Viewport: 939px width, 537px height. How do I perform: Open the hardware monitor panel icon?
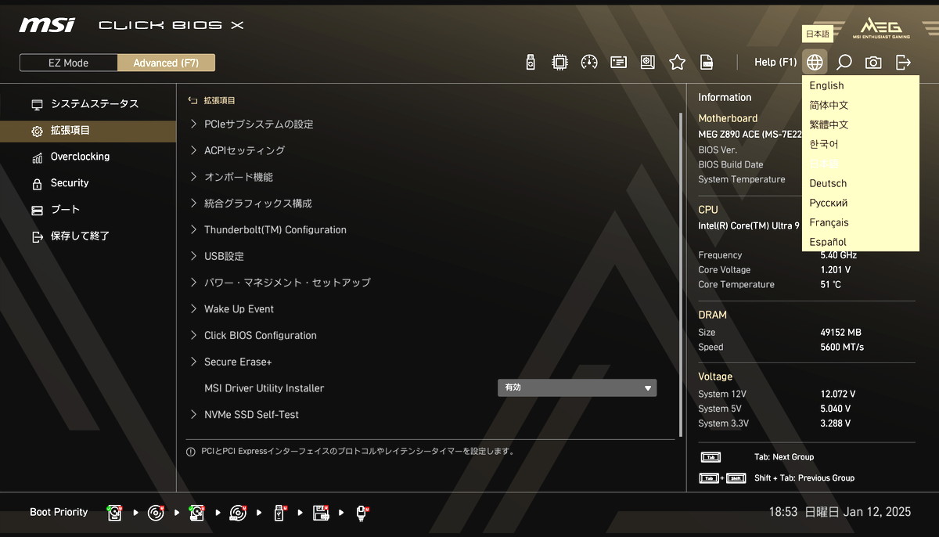click(x=648, y=63)
